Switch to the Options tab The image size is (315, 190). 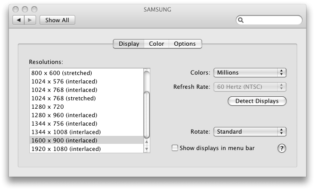[x=185, y=44]
